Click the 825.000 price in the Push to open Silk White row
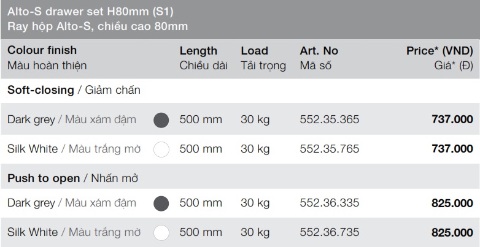Image resolution: width=480 pixels, height=247 pixels. (x=452, y=233)
